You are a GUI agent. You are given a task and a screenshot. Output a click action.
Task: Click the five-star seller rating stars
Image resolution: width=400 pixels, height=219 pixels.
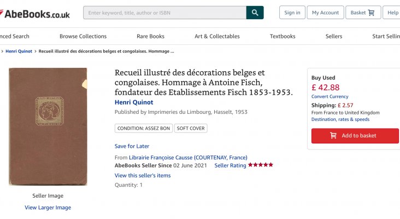[x=261, y=165]
